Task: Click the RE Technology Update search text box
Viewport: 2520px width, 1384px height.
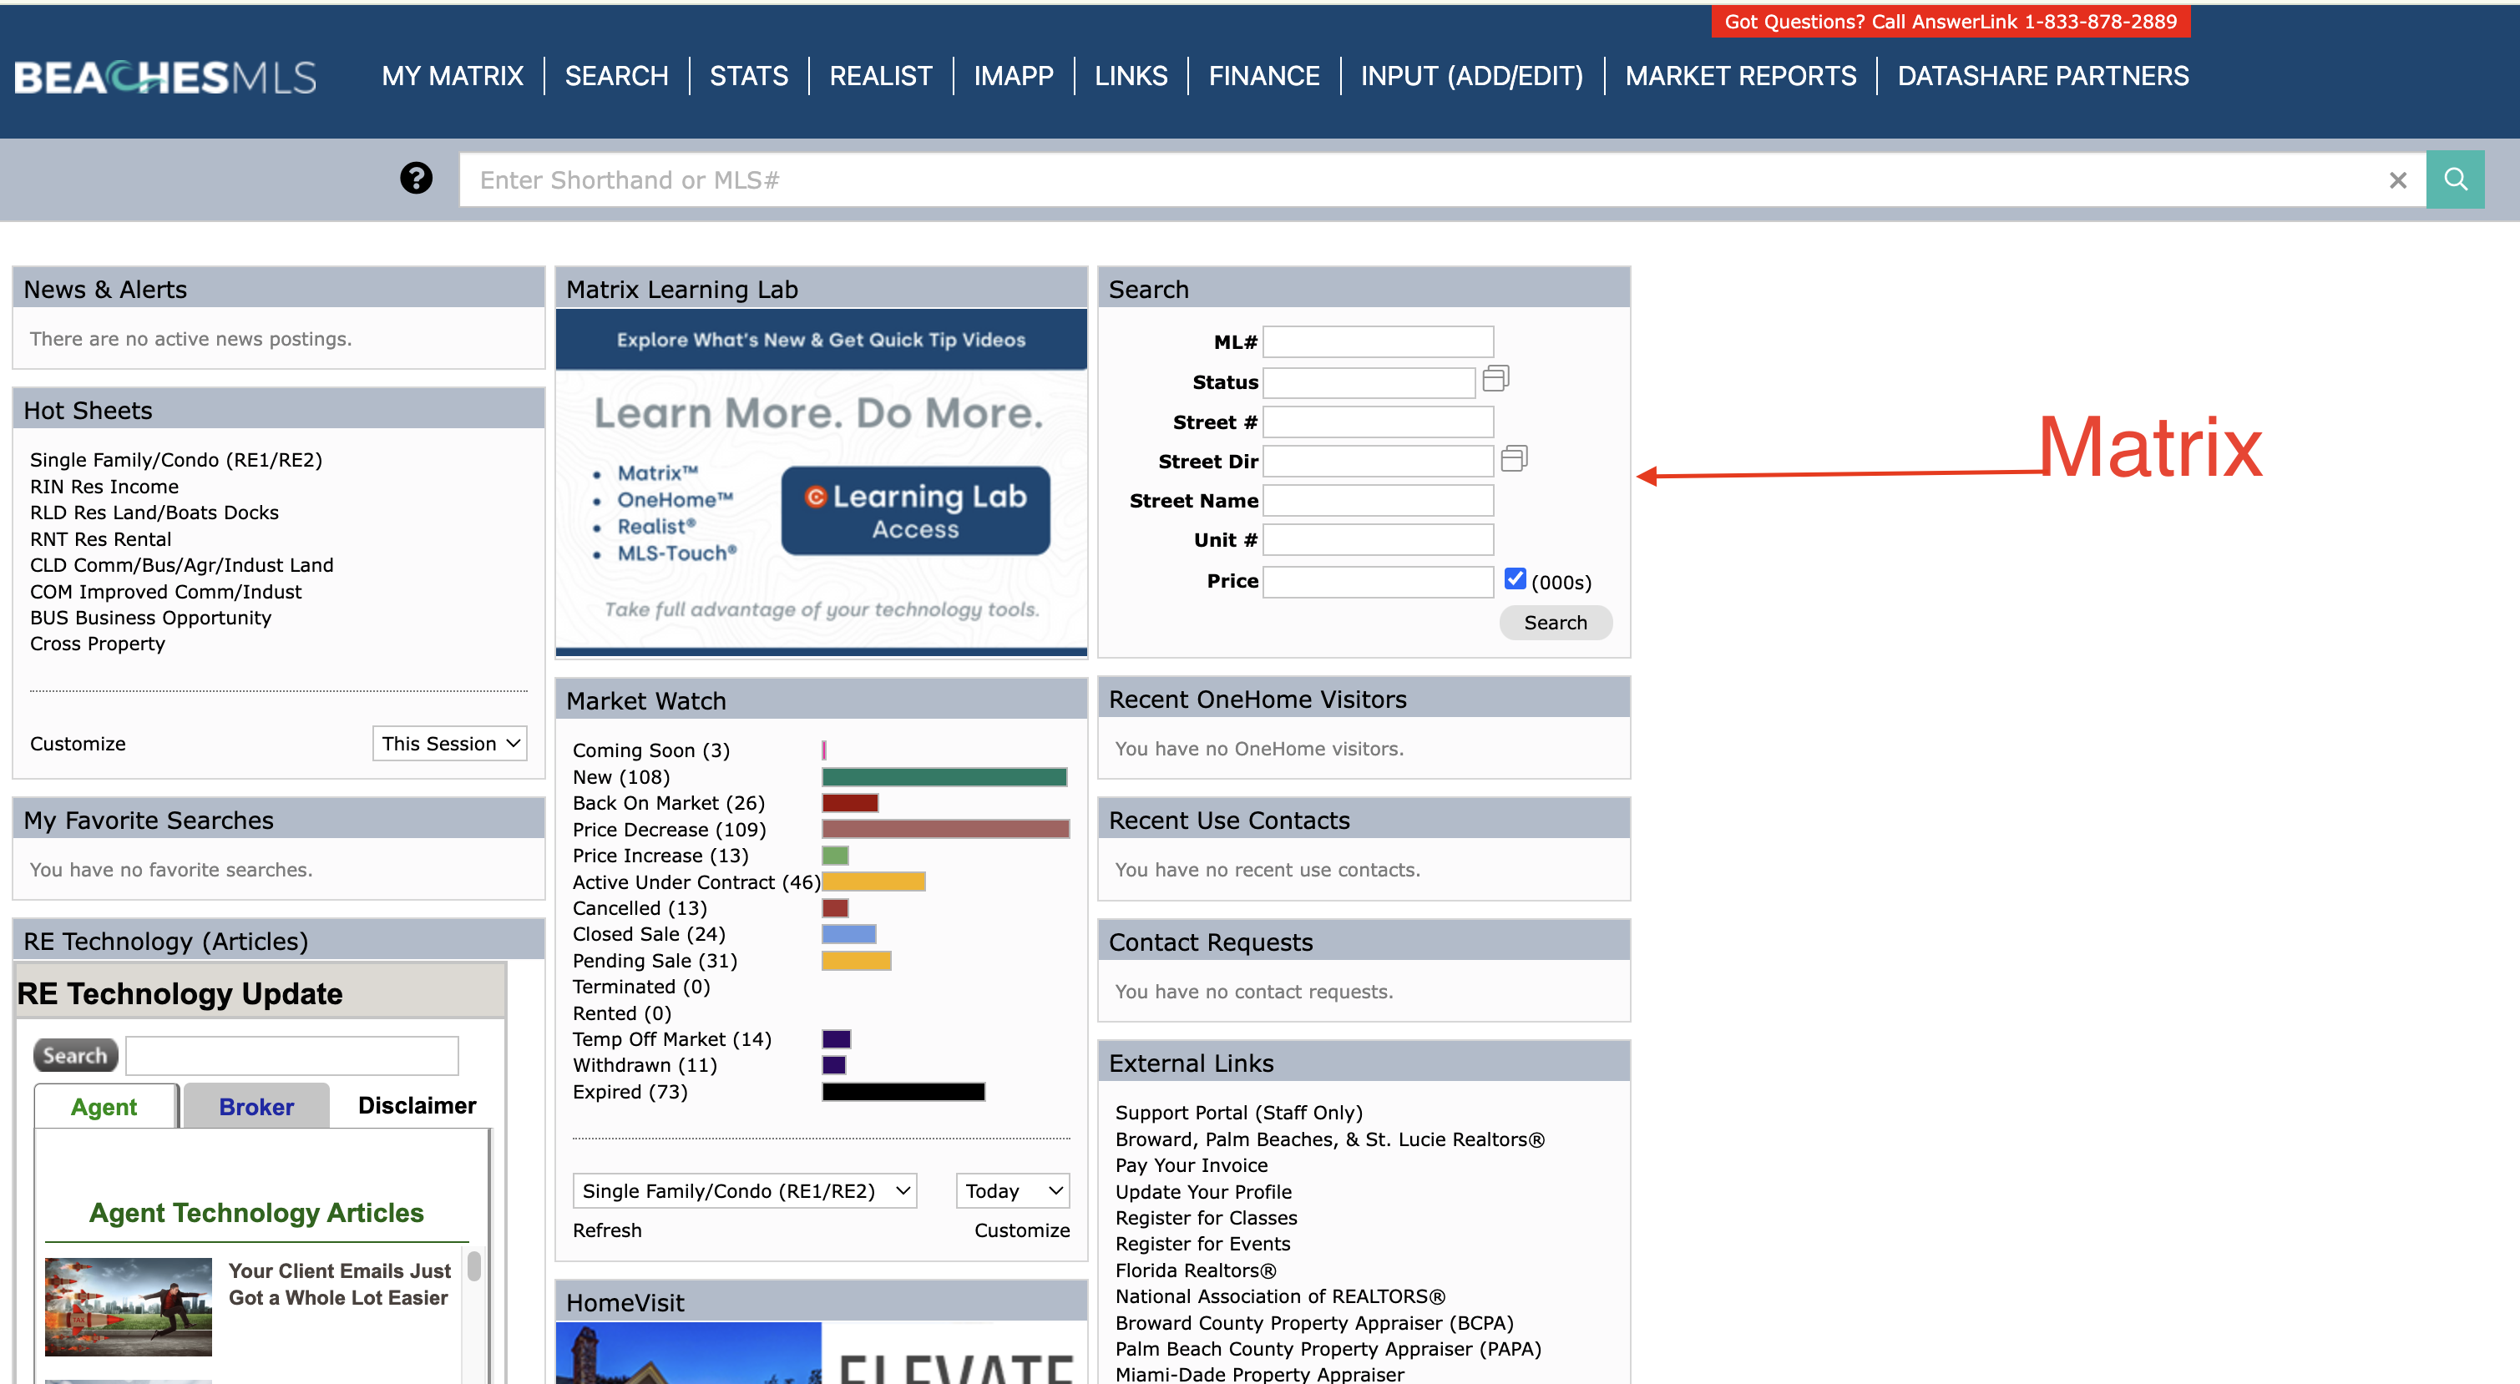Action: click(292, 1055)
